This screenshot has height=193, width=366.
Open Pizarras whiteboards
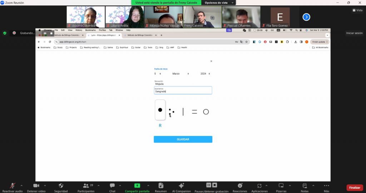pyautogui.click(x=281, y=188)
